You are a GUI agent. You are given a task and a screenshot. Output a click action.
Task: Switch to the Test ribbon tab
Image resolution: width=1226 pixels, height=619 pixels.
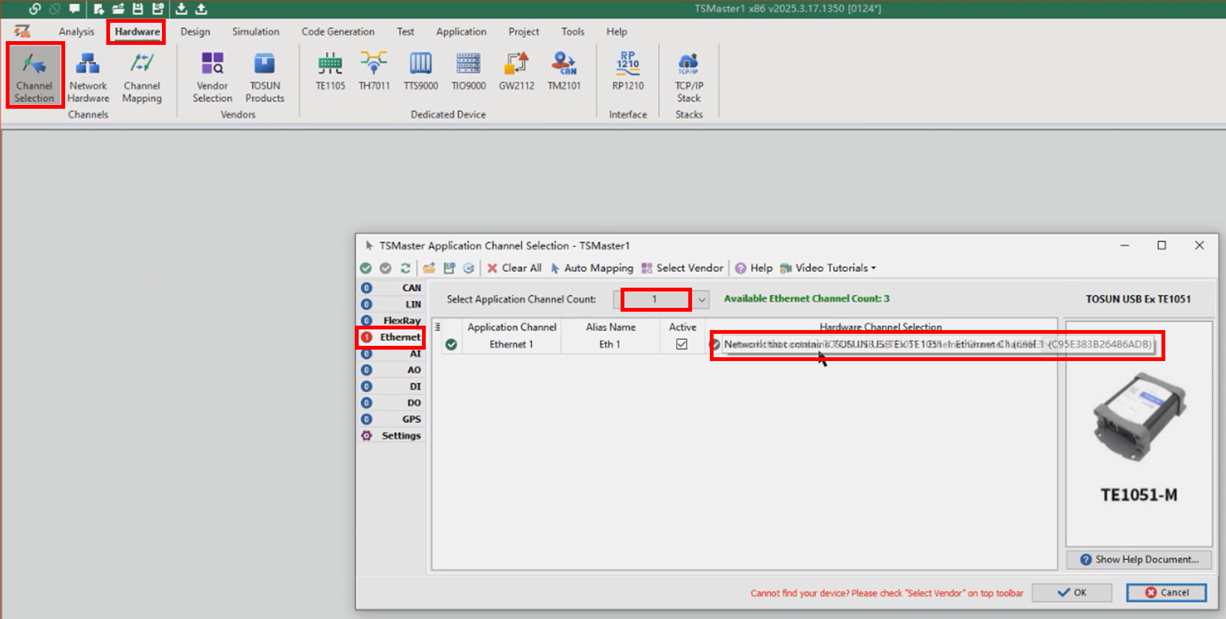pyautogui.click(x=406, y=32)
